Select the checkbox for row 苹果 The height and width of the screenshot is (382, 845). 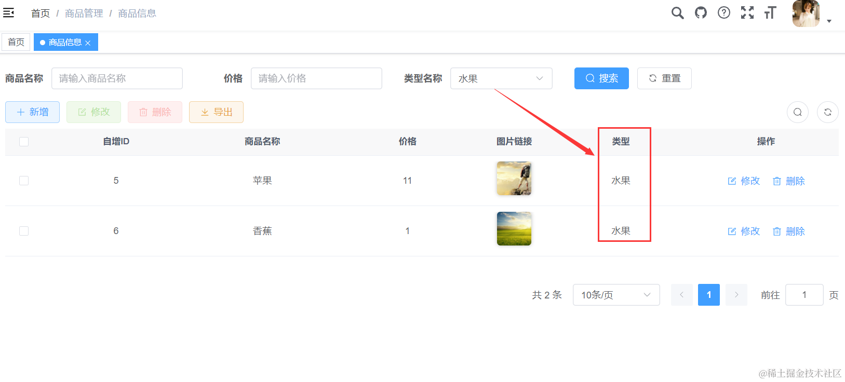tap(24, 181)
